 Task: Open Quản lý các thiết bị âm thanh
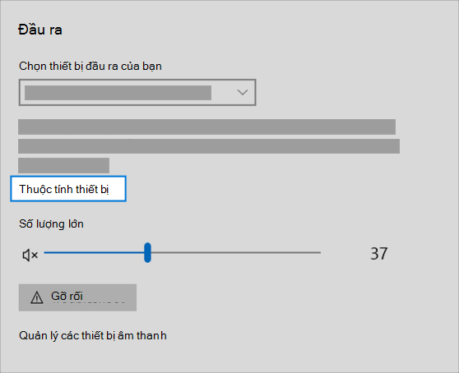pyautogui.click(x=93, y=335)
